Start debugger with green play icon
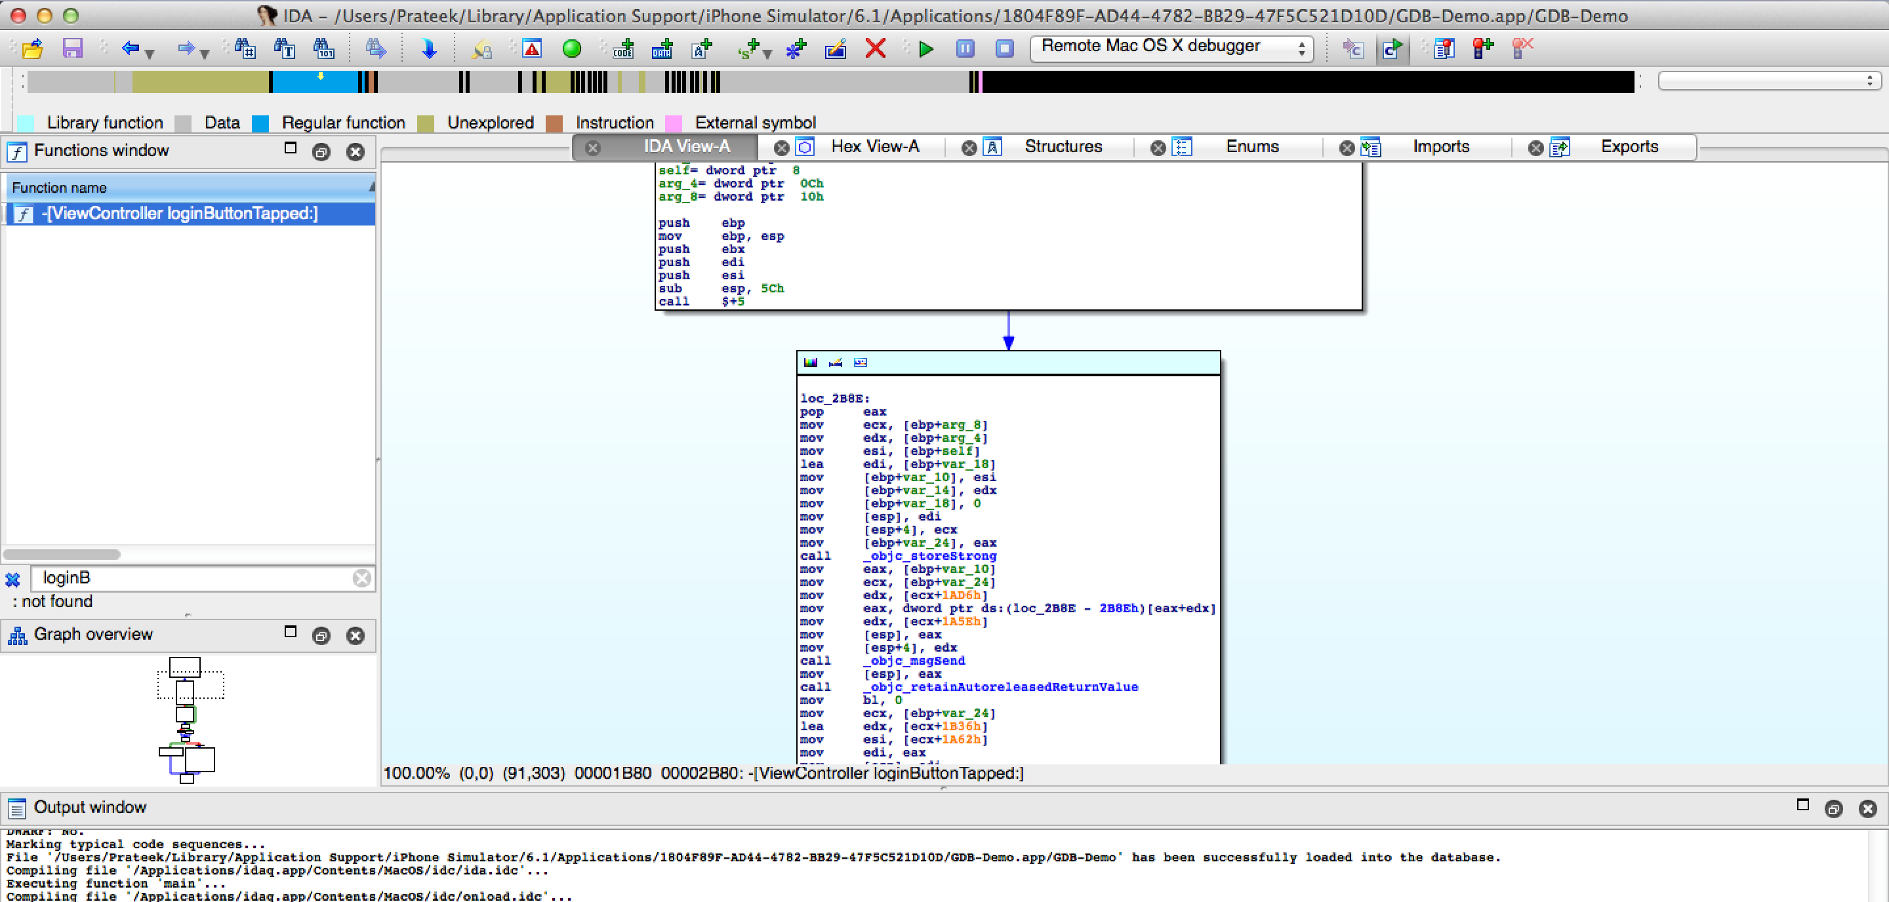1889x902 pixels. [x=926, y=49]
